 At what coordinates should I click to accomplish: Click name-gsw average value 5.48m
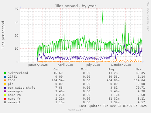pos(115,91)
